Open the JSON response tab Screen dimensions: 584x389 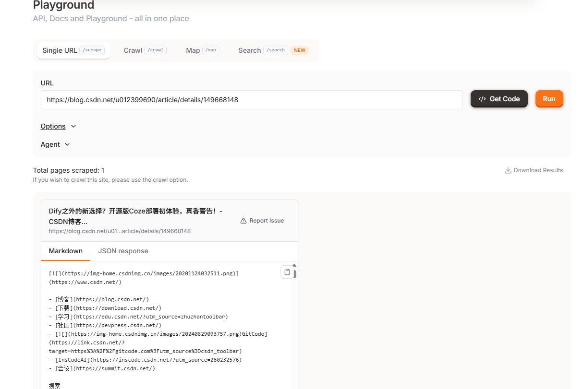coord(123,251)
